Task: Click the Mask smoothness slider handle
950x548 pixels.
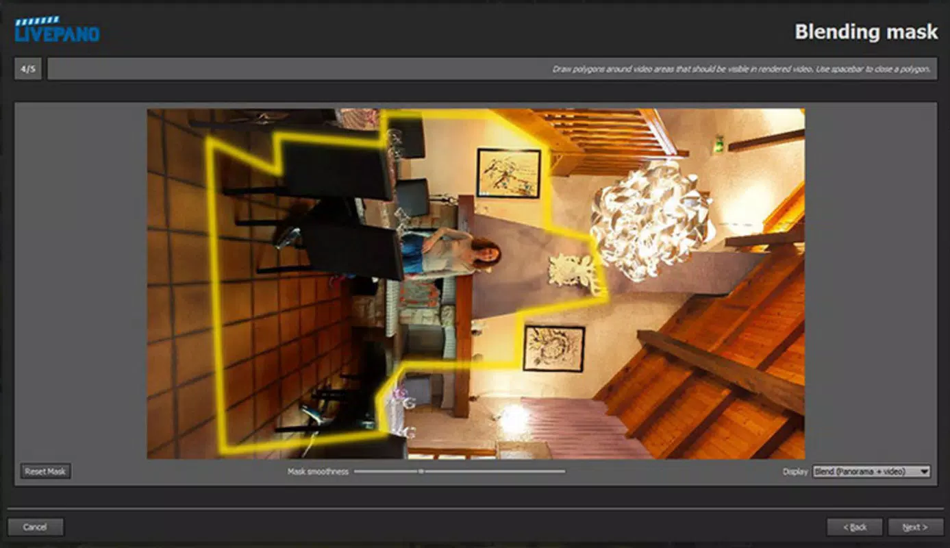Action: point(421,471)
